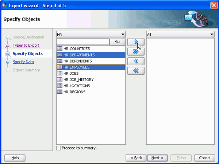Focus the object name filter field
This screenshot has width=219, height=164.
pos(83,42)
